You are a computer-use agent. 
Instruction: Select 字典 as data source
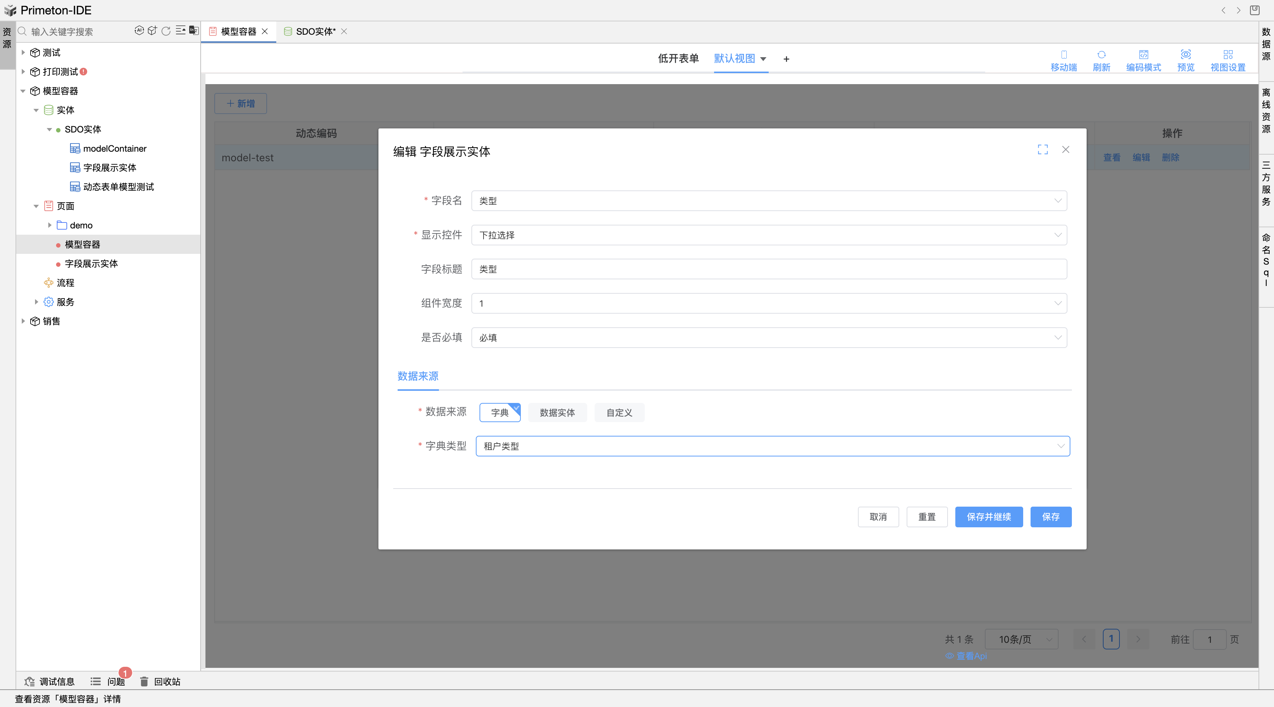click(x=499, y=412)
